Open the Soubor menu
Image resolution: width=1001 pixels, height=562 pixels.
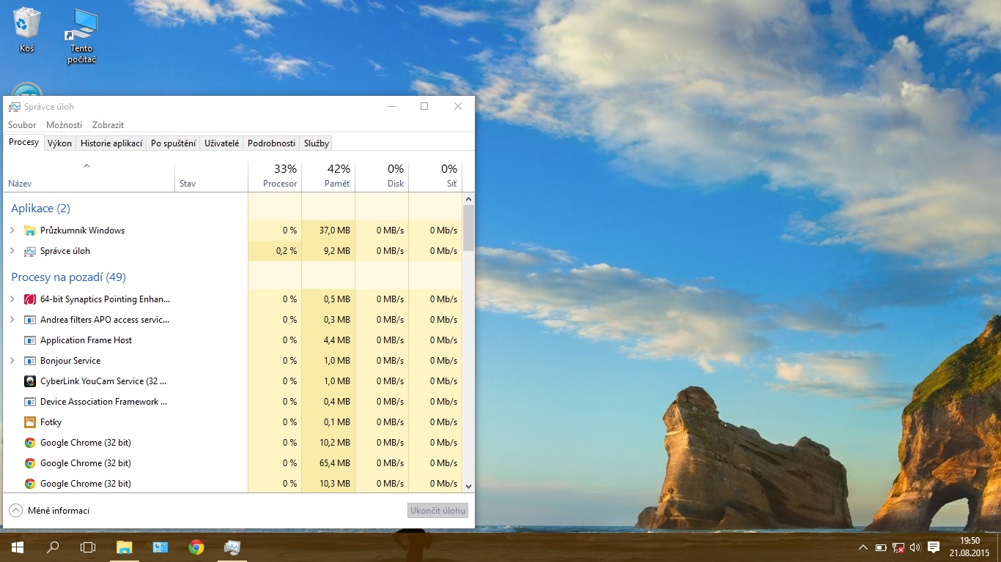pyautogui.click(x=22, y=125)
